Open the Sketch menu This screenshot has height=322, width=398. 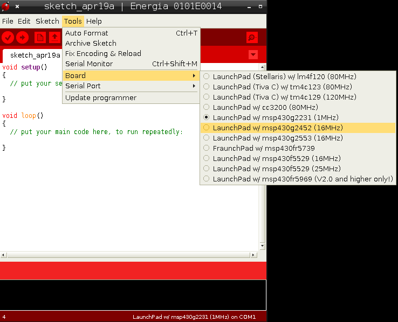coord(47,22)
